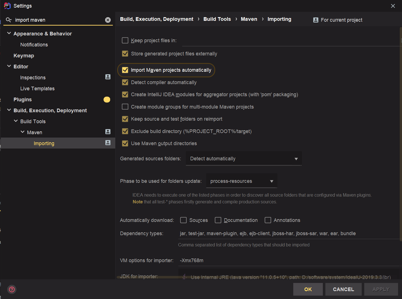Screen dimensions: 402x299
Task: Toggle 'Detect compiler automatically' checkbox
Action: click(x=125, y=82)
